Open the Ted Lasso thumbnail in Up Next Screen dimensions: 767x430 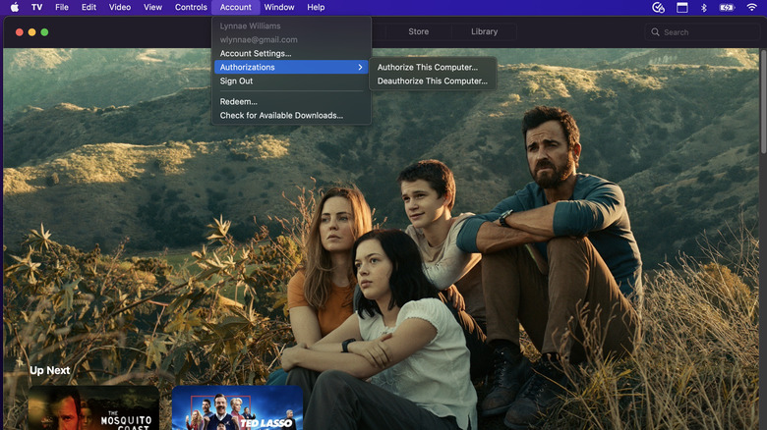tap(237, 408)
